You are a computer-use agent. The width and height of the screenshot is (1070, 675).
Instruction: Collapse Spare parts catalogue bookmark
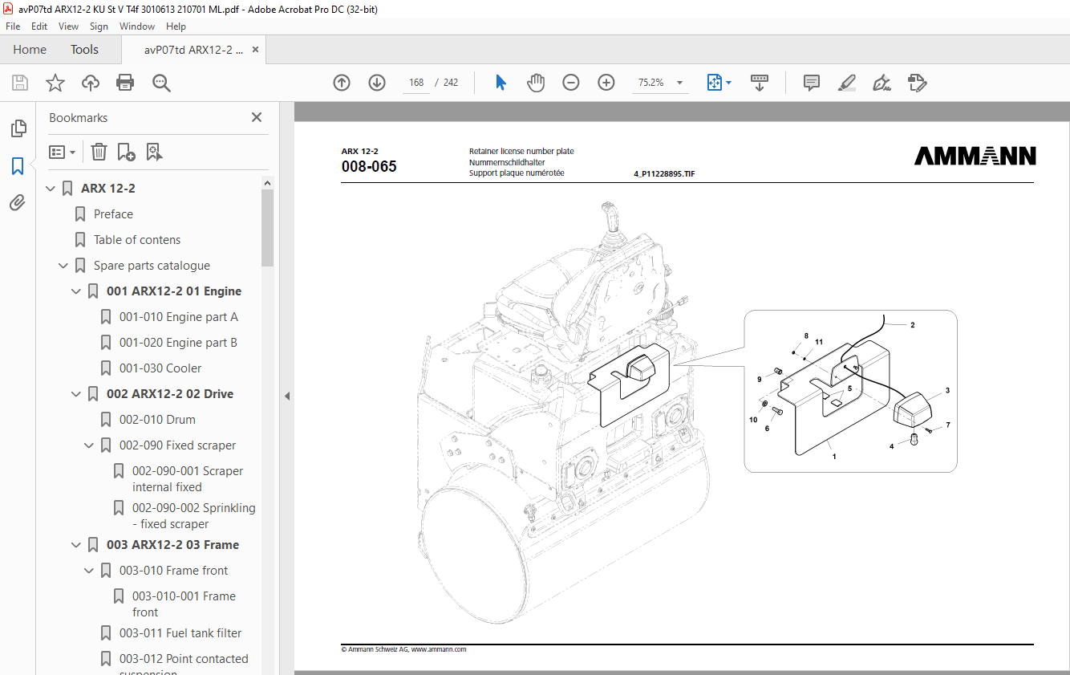coord(63,266)
